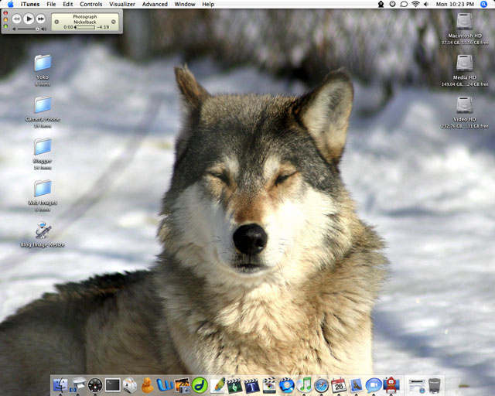Open the Advanced menu
Screen dimensions: 495x396
[x=155, y=4]
